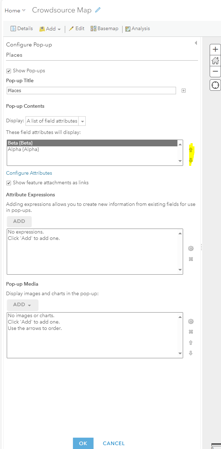
Task: Click the Configure Attributes link
Action: point(29,173)
